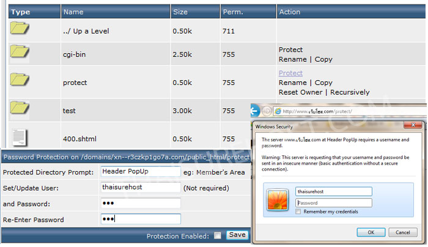Screen dimensions: 428x247
Task: Click the test folder icon
Action: 20,110
